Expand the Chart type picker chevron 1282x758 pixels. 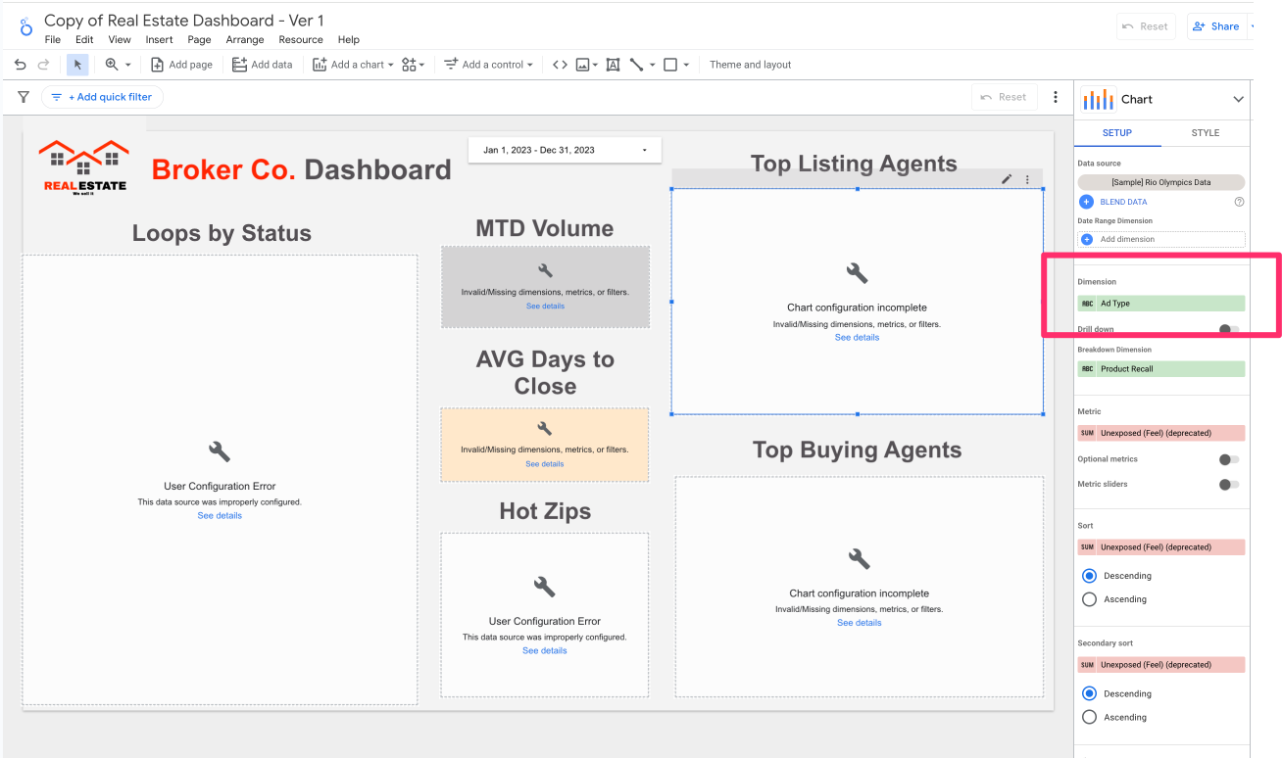coord(1237,99)
